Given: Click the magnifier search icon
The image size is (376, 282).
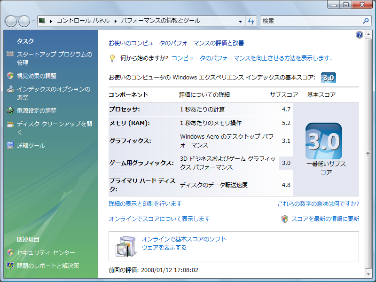Looking at the screenshot, I should (x=366, y=21).
